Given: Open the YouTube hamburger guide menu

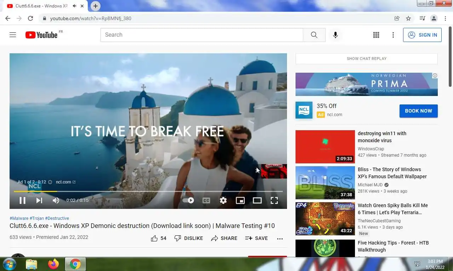Looking at the screenshot, I should [x=13, y=35].
